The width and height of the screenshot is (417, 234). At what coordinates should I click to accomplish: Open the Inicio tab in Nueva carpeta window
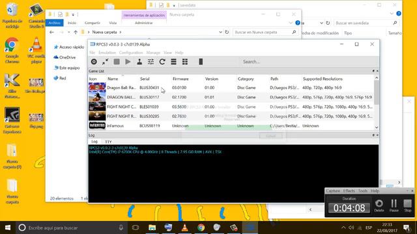[x=72, y=23]
